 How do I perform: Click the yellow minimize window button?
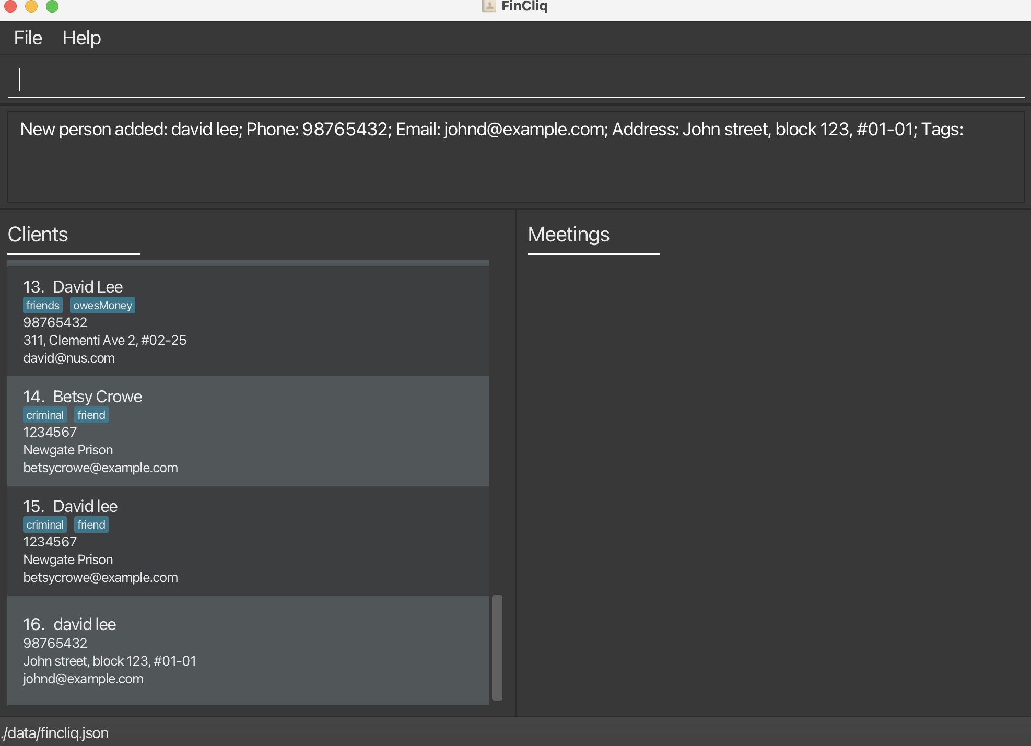coord(31,6)
